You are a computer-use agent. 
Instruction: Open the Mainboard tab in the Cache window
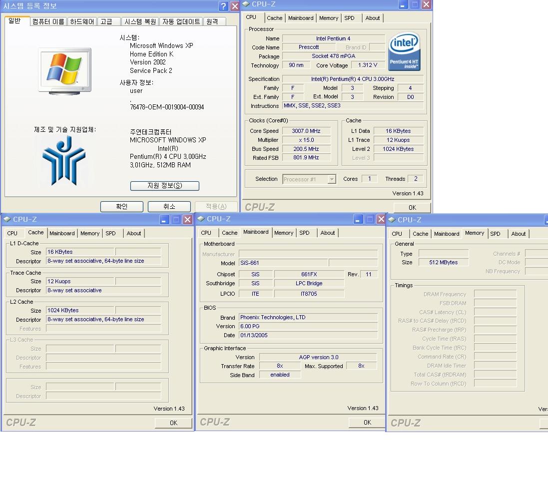coord(62,233)
